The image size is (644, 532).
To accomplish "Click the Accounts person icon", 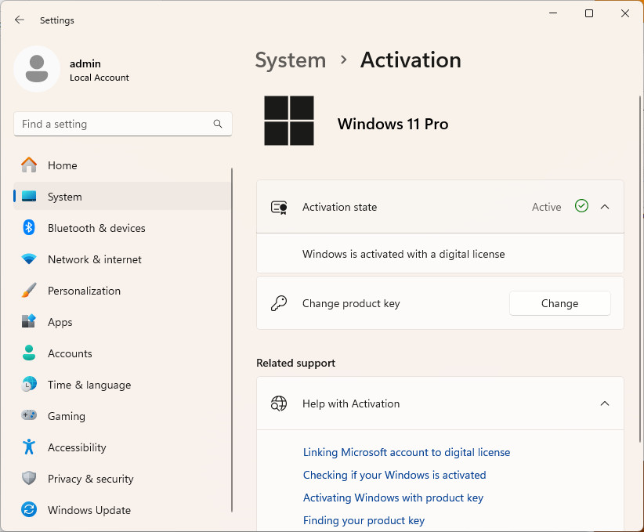I will click(29, 353).
